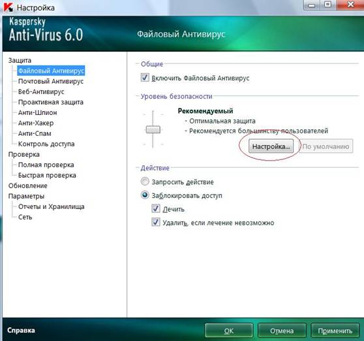Click the По умолчанию button
364x341 pixels.
(326, 146)
